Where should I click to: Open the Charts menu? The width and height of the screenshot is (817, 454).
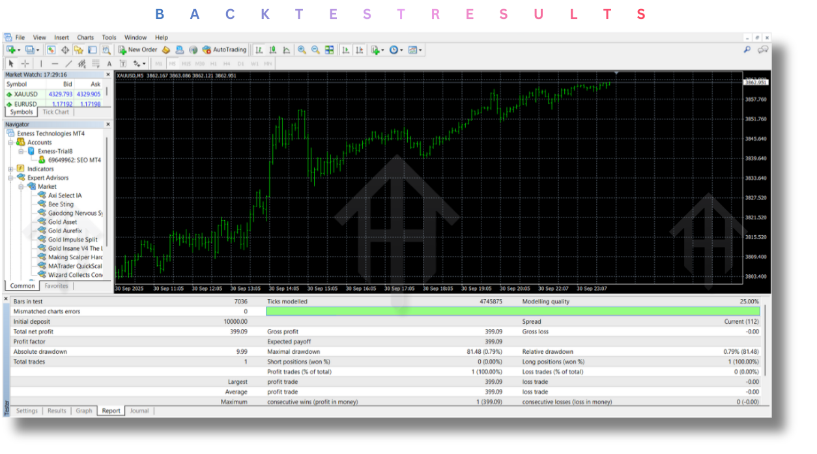coord(85,37)
